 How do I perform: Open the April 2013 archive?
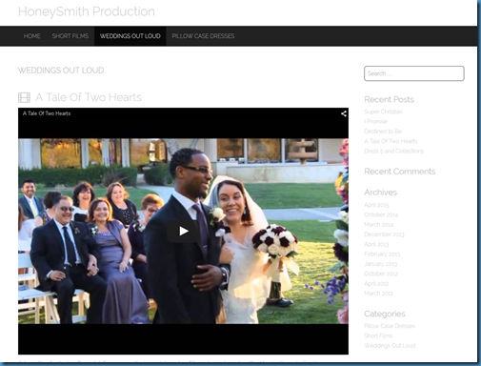(x=376, y=244)
